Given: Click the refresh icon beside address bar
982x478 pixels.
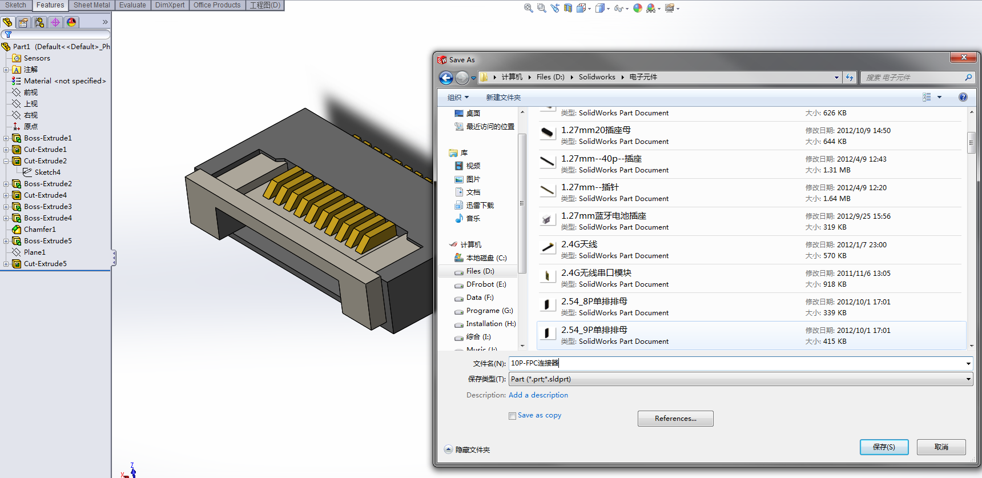Looking at the screenshot, I should click(850, 77).
